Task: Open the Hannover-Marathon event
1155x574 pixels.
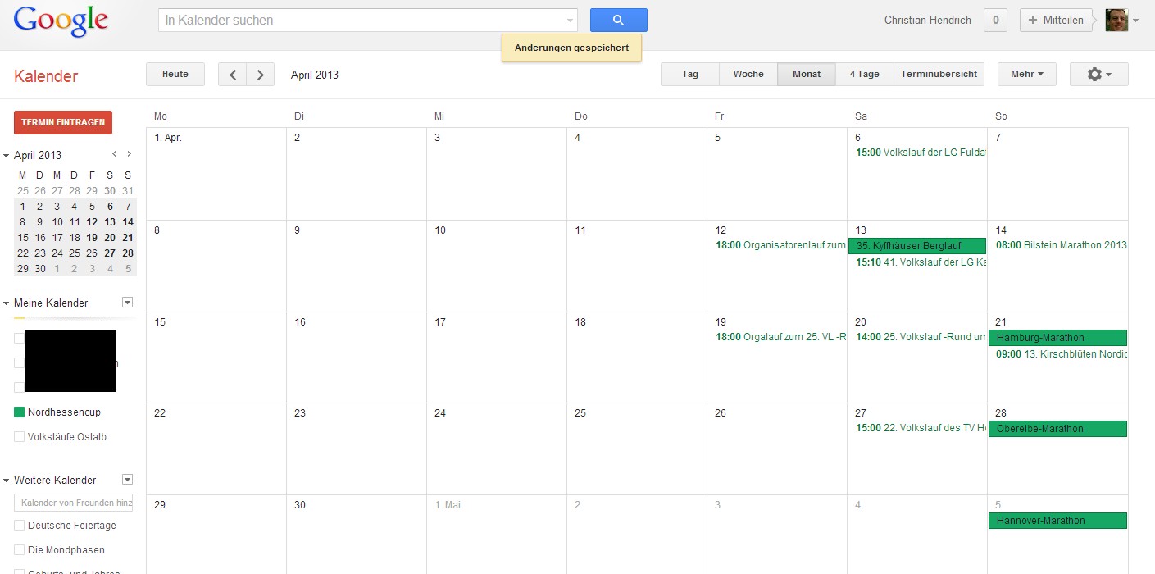Action: click(x=1057, y=521)
